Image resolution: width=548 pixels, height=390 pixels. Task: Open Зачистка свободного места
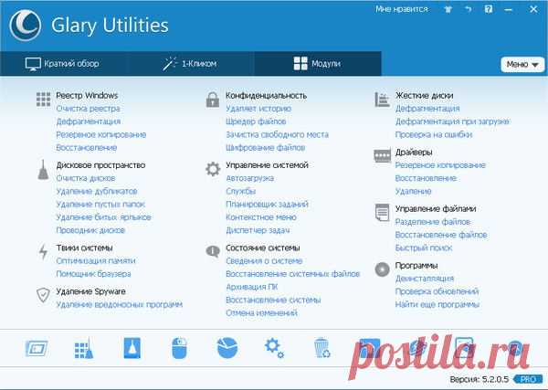277,135
